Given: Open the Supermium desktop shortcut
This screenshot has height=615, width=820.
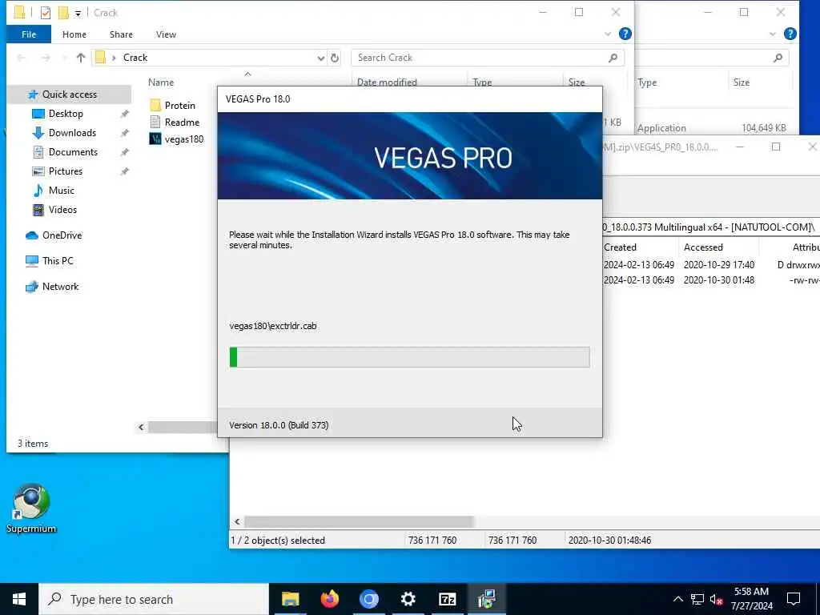Looking at the screenshot, I should point(31,508).
